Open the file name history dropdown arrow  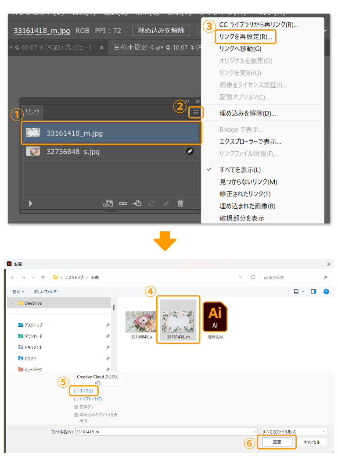click(254, 432)
